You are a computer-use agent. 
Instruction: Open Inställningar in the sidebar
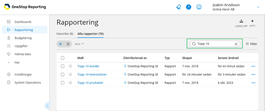[23, 74]
